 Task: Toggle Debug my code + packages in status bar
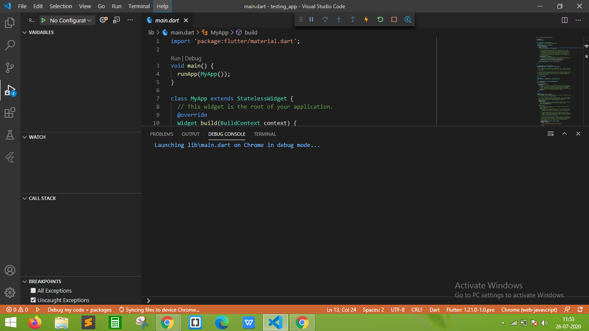[x=80, y=309]
